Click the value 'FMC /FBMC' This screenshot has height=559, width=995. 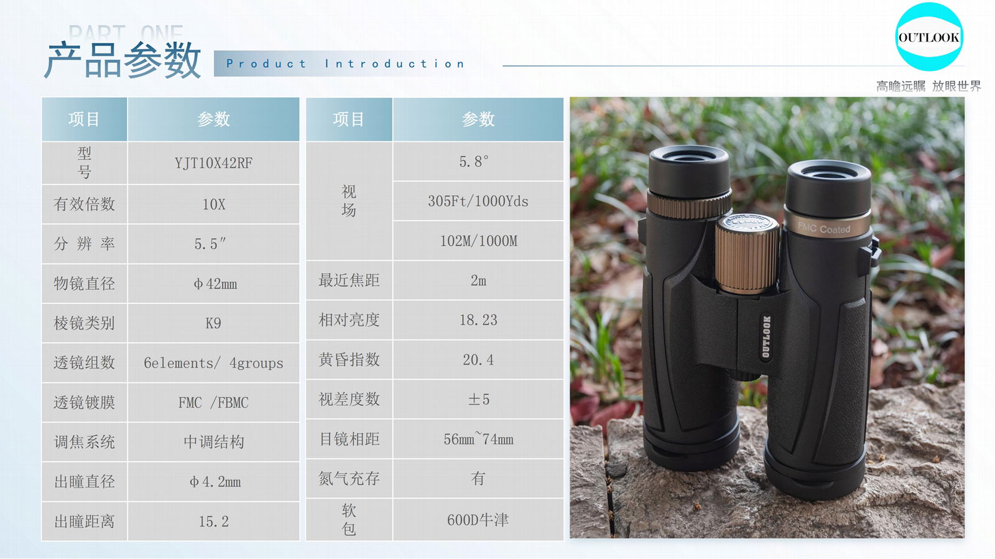point(213,402)
